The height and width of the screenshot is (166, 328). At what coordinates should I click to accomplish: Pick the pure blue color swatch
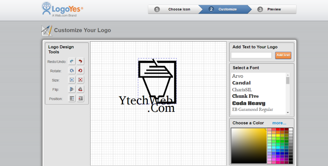coord(278,153)
